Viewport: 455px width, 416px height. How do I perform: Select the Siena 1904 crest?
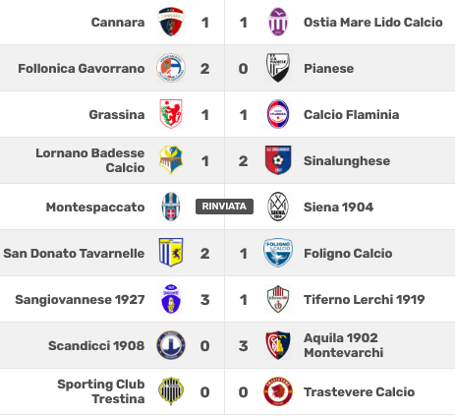[x=278, y=207]
